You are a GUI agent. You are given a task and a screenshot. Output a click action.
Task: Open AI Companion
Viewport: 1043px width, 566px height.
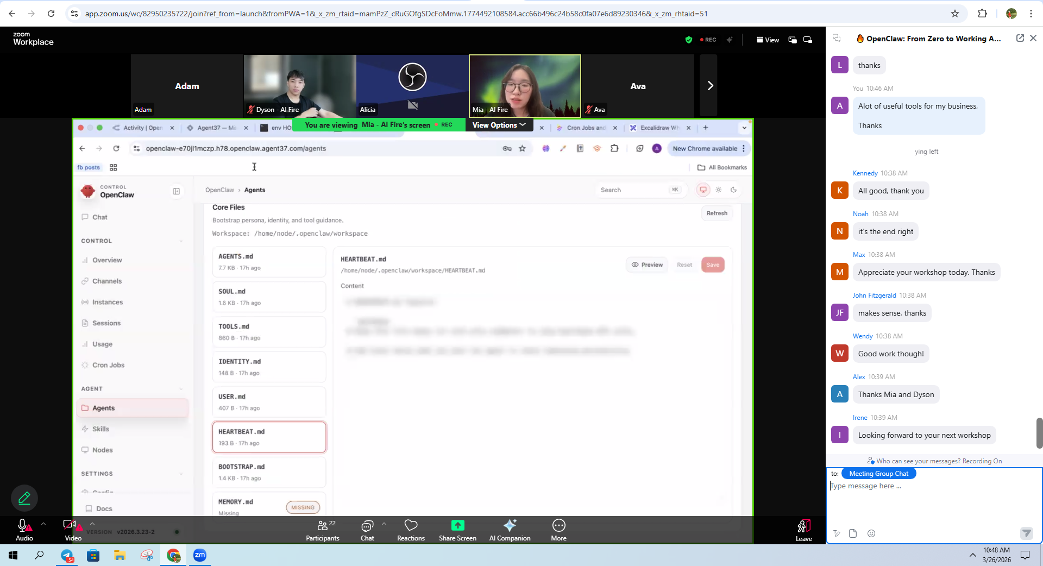click(x=510, y=530)
